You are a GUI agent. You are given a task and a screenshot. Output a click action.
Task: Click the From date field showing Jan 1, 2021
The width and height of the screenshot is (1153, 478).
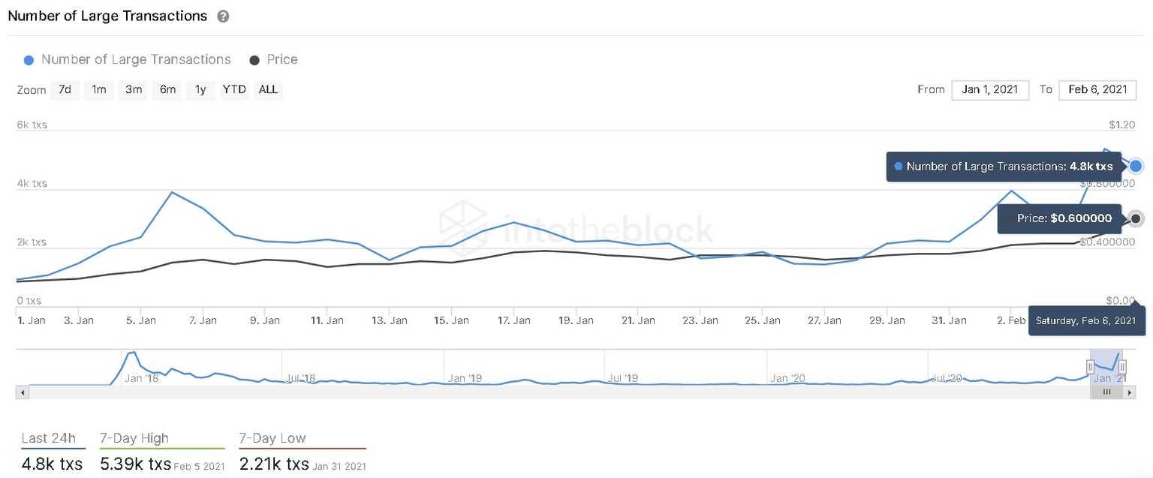pyautogui.click(x=989, y=89)
